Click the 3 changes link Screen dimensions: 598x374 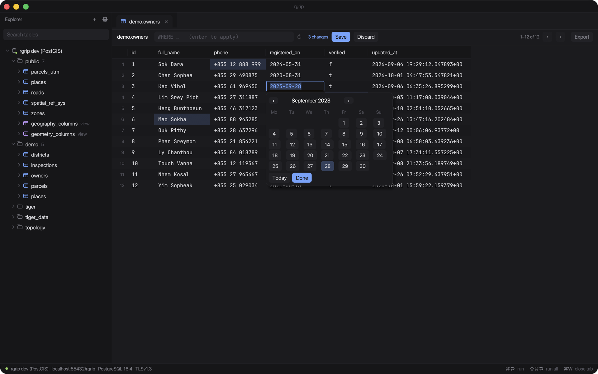(x=318, y=37)
